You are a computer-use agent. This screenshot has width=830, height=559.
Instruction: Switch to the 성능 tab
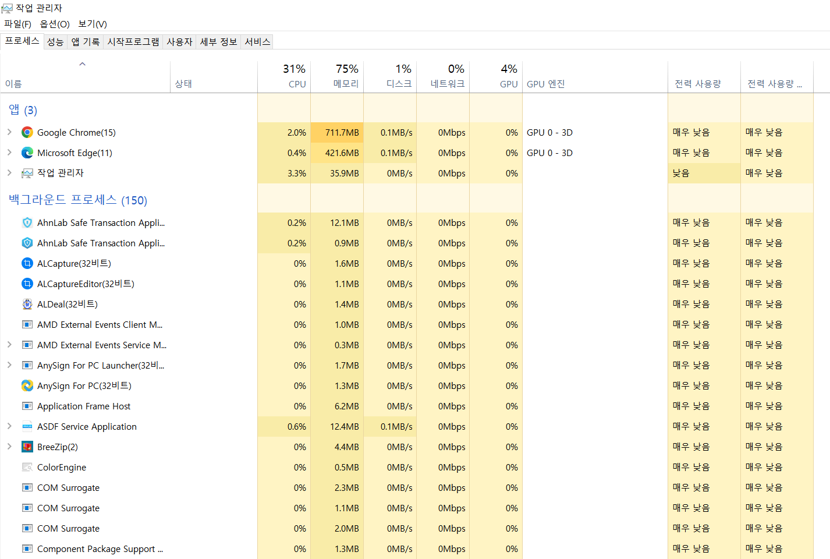coord(55,42)
